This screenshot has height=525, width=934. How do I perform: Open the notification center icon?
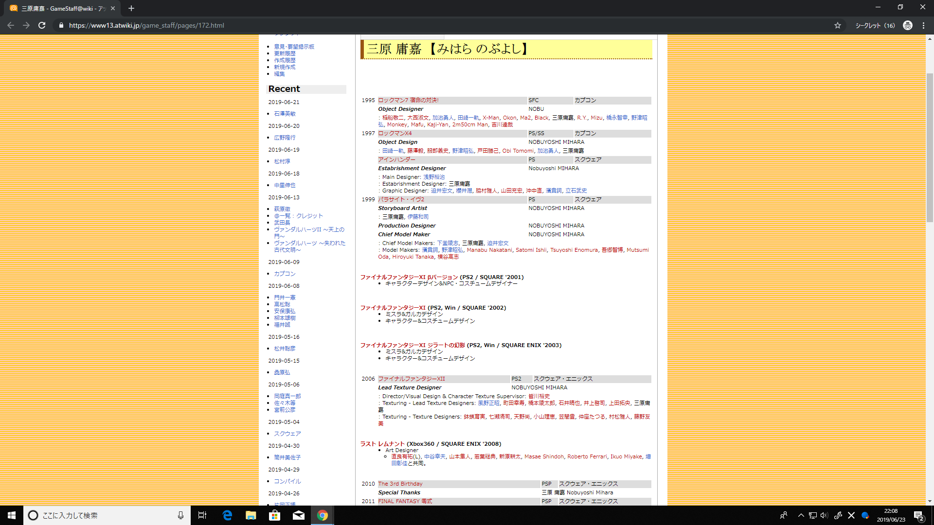pos(918,516)
